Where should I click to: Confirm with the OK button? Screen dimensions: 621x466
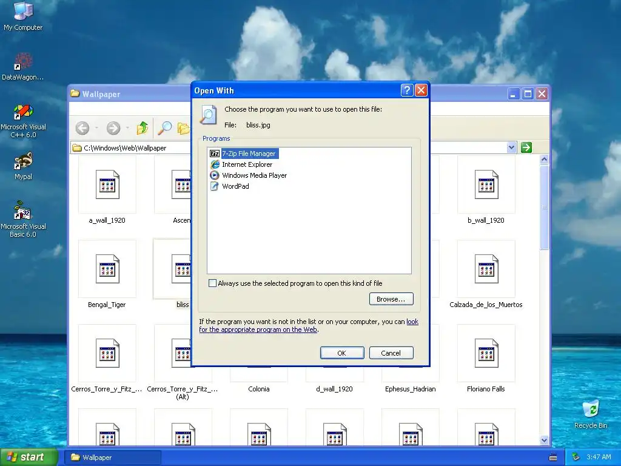tap(342, 353)
